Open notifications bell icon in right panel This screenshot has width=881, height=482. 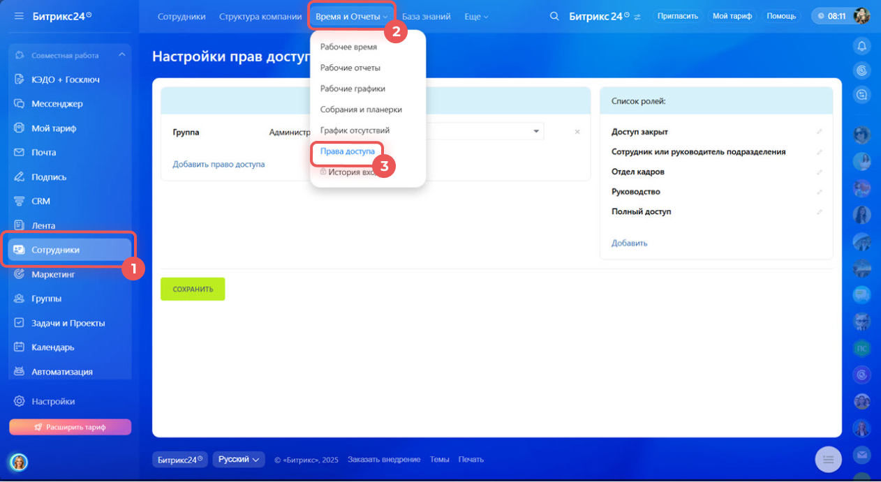[861, 46]
